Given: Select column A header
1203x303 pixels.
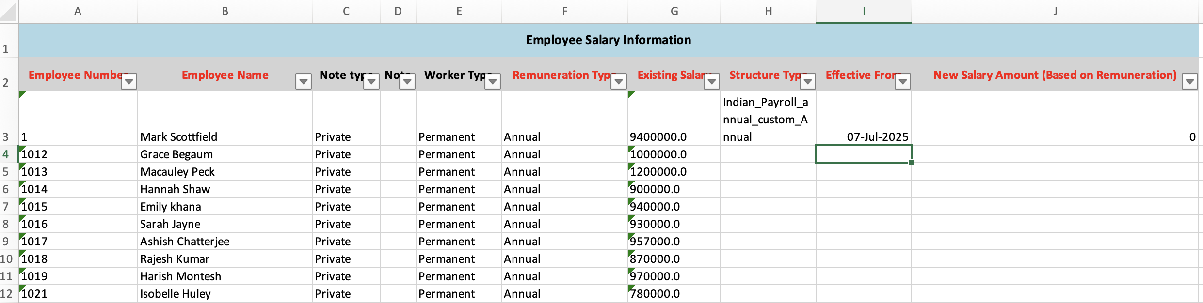Looking at the screenshot, I should point(78,11).
